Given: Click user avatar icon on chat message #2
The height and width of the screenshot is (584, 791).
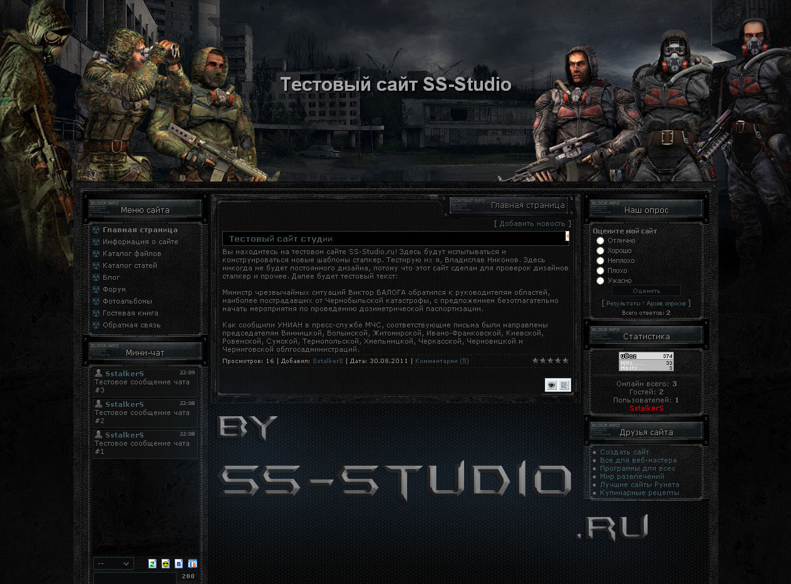Looking at the screenshot, I should click(x=99, y=404).
